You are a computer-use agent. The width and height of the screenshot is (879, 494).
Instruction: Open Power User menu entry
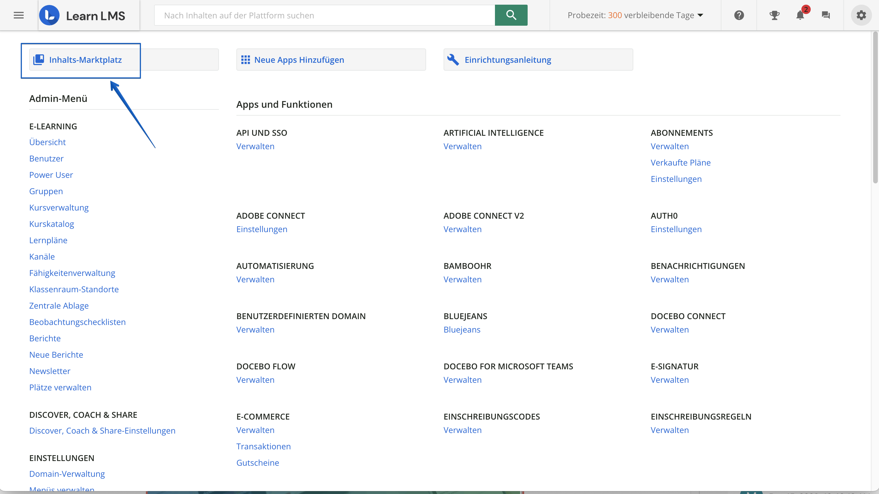tap(51, 175)
